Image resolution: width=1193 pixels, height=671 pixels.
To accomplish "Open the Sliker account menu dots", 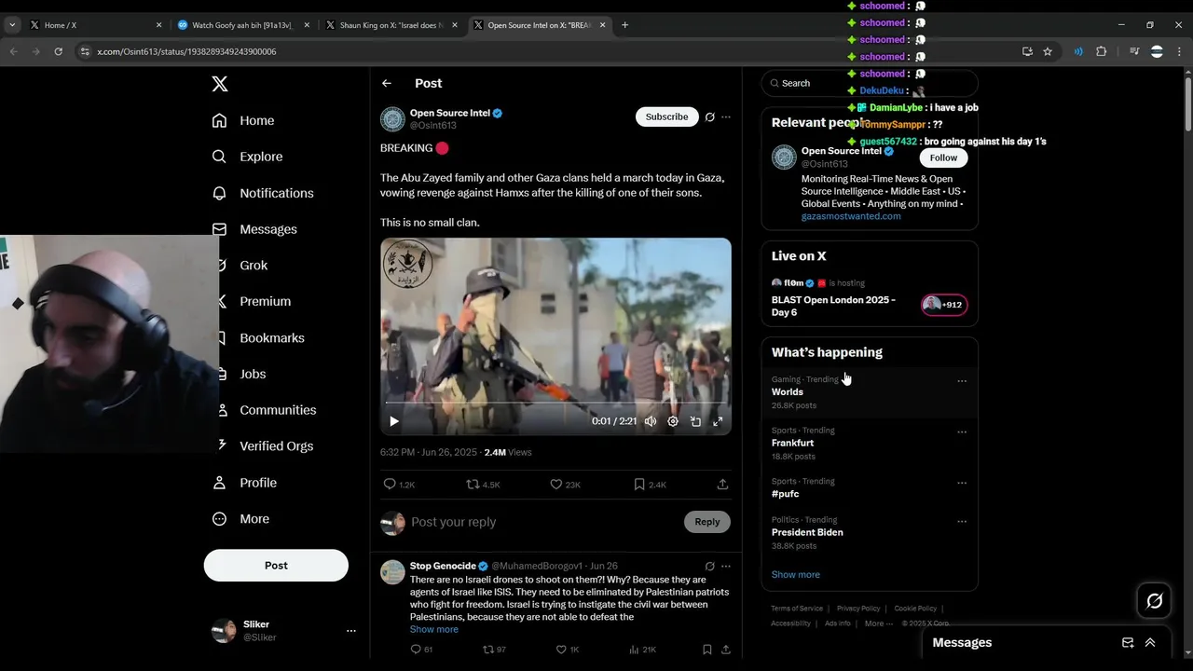I will point(351,631).
